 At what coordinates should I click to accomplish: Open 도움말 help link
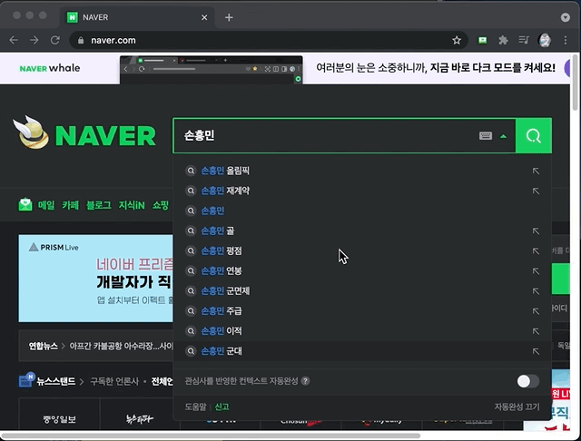(x=195, y=407)
